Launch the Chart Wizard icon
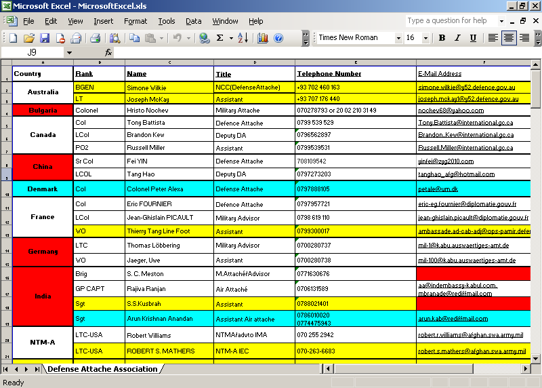Screen dimensions: 542x388 tap(262, 38)
